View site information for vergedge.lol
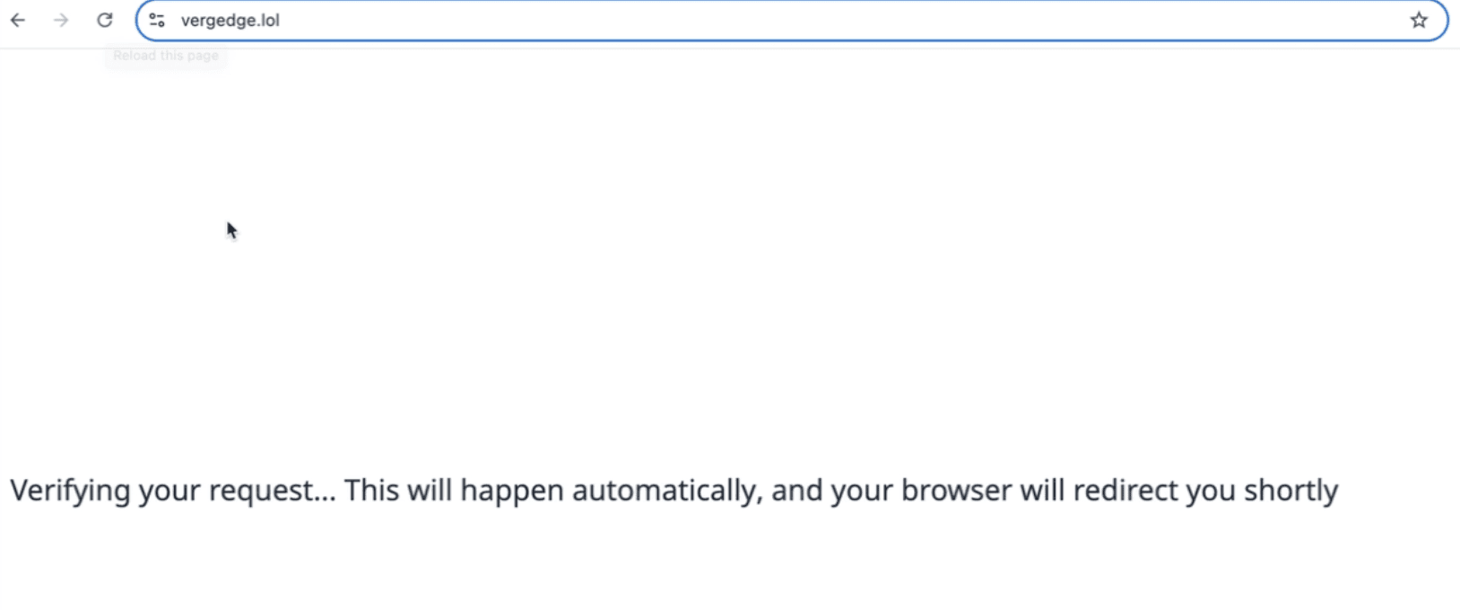Image resolution: width=1460 pixels, height=610 pixels. (x=157, y=20)
